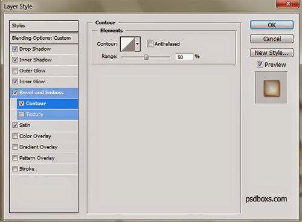This screenshot has height=222, width=302.
Task: Uncheck the Contour sub-effect checkbox
Action: click(22, 103)
